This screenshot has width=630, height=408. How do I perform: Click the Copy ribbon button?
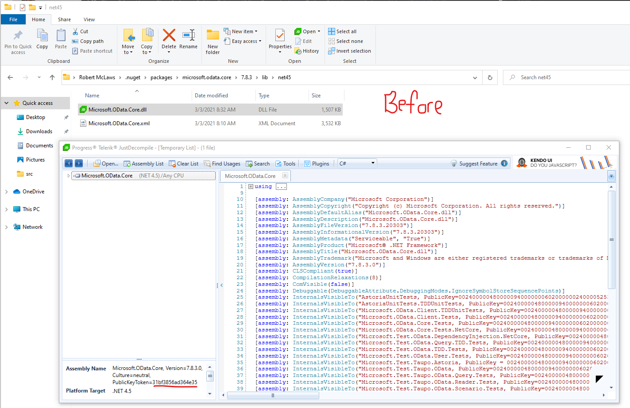pyautogui.click(x=42, y=39)
